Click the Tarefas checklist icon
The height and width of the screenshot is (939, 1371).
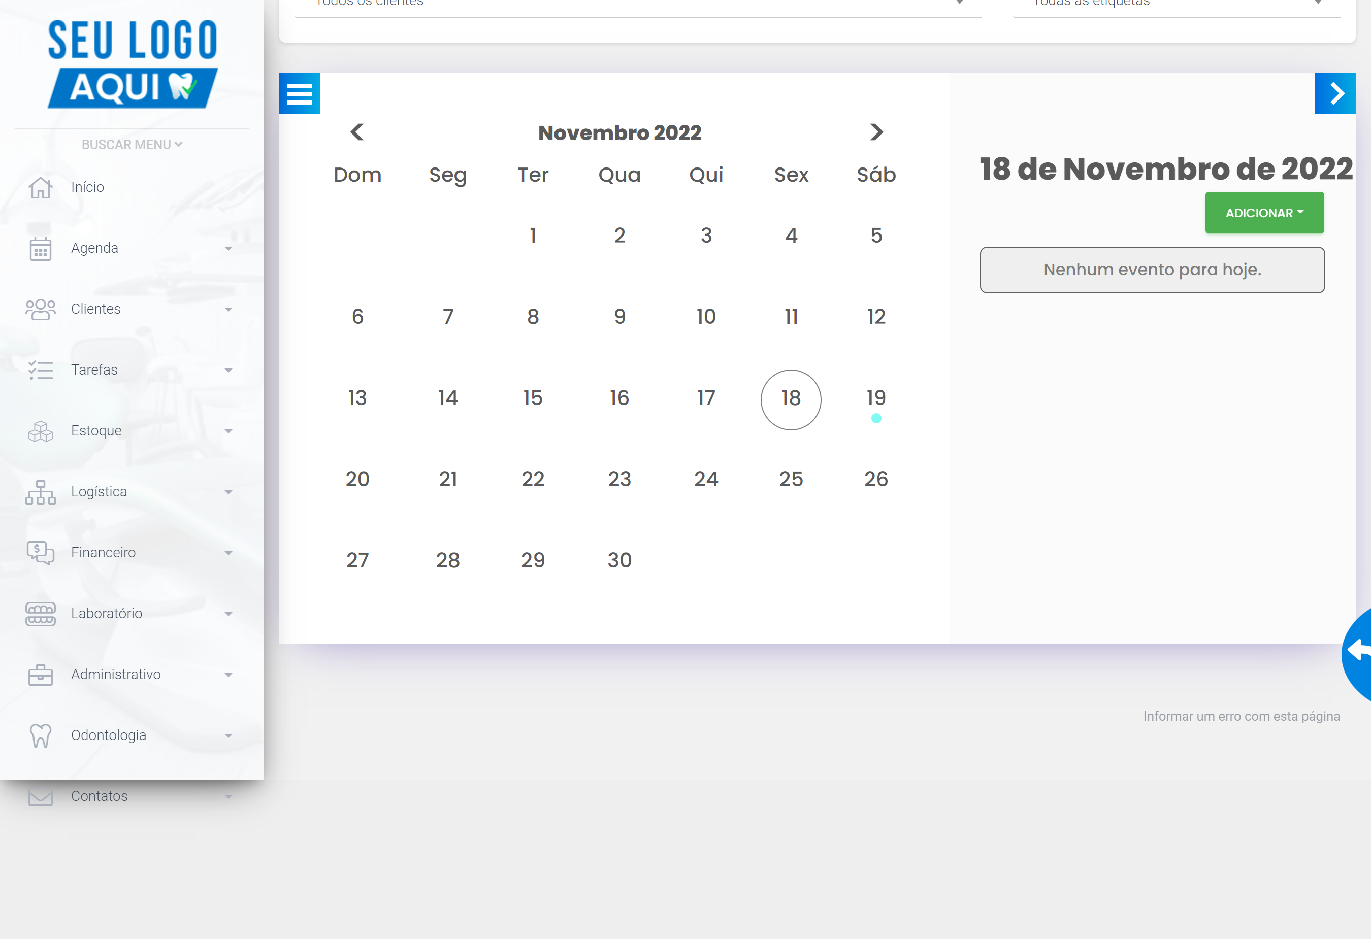point(40,370)
